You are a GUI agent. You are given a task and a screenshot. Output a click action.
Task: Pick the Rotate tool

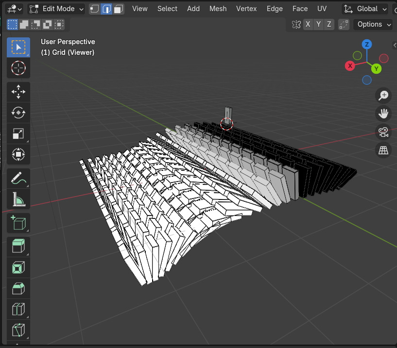(18, 113)
